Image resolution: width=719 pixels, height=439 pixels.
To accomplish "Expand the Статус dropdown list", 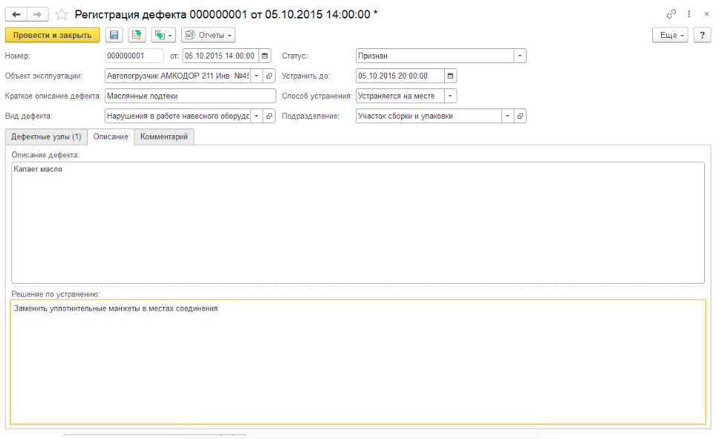I will [x=520, y=56].
